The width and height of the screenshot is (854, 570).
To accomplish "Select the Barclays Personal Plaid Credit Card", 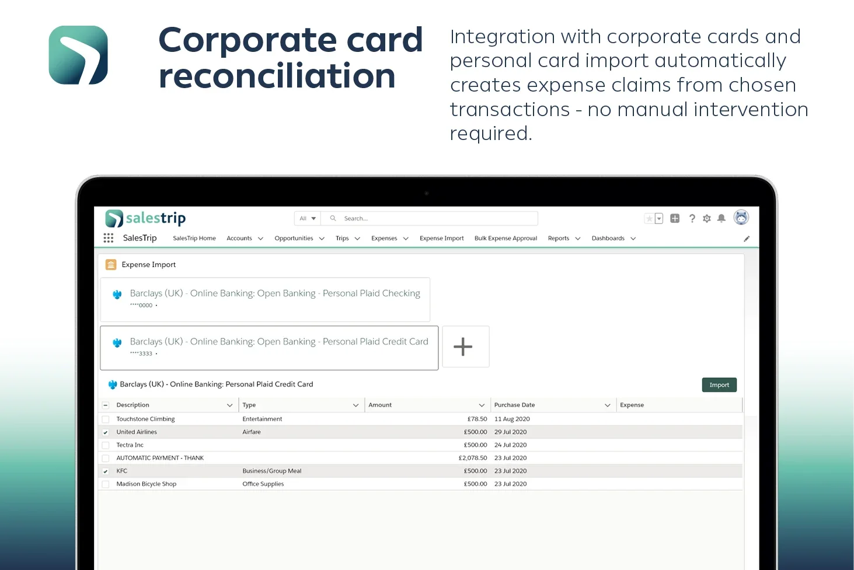I will point(269,348).
